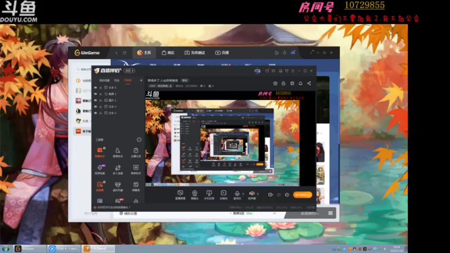
Task: Open 辅助设置 in WeGame bottom bar
Action: 128,214
